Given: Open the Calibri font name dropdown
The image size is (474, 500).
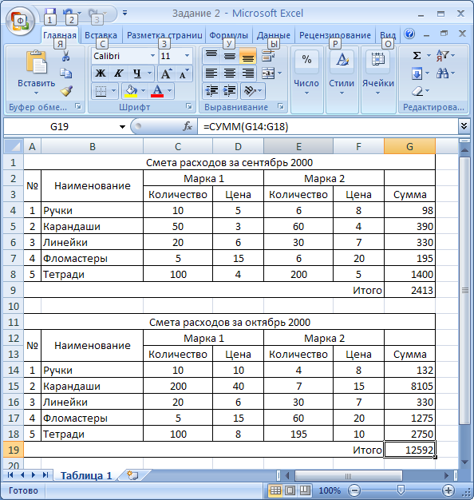Looking at the screenshot, I should tap(153, 56).
